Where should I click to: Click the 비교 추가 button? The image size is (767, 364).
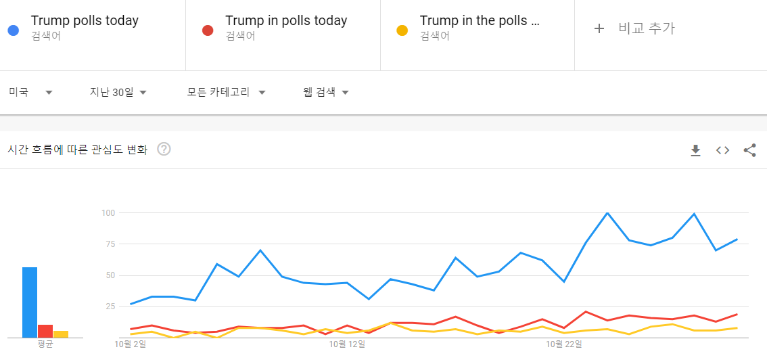pyautogui.click(x=646, y=28)
